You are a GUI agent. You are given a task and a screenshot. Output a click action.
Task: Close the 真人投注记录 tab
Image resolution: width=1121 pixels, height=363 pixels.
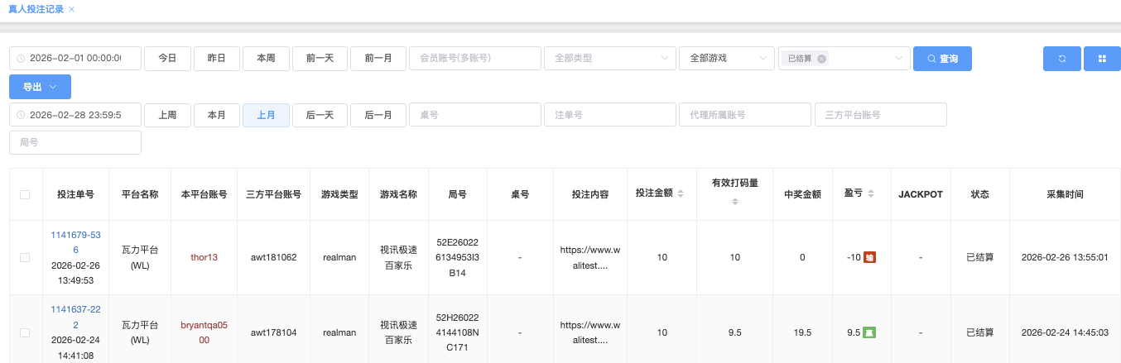click(72, 9)
